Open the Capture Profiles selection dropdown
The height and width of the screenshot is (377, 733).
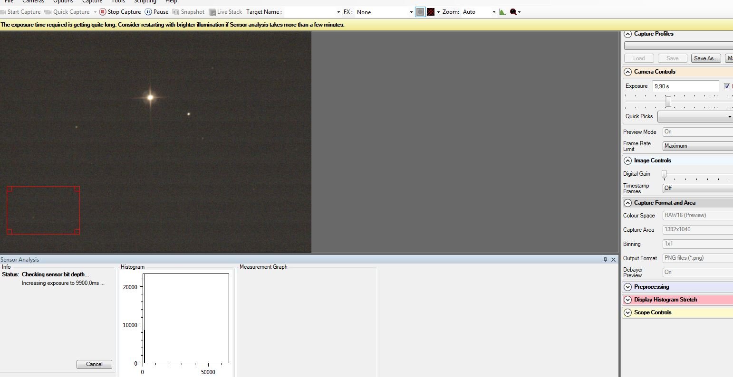click(x=678, y=46)
